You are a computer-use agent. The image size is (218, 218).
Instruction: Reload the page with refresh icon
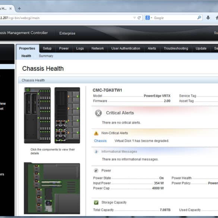[x=139, y=18]
